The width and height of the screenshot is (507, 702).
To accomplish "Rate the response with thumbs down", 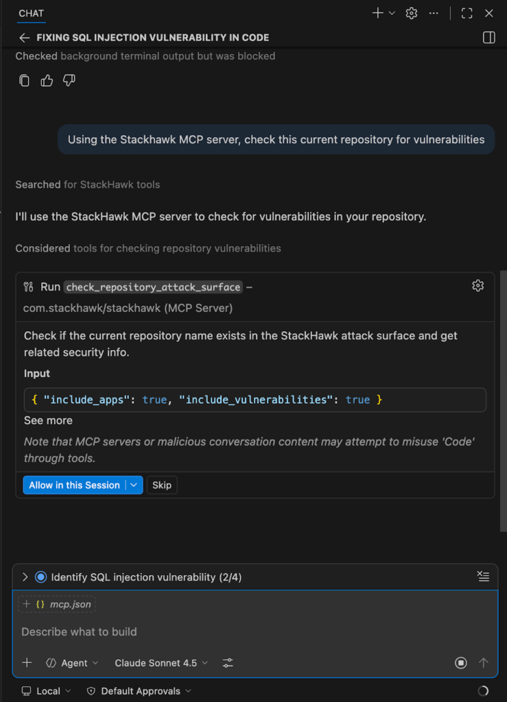I will (x=68, y=80).
